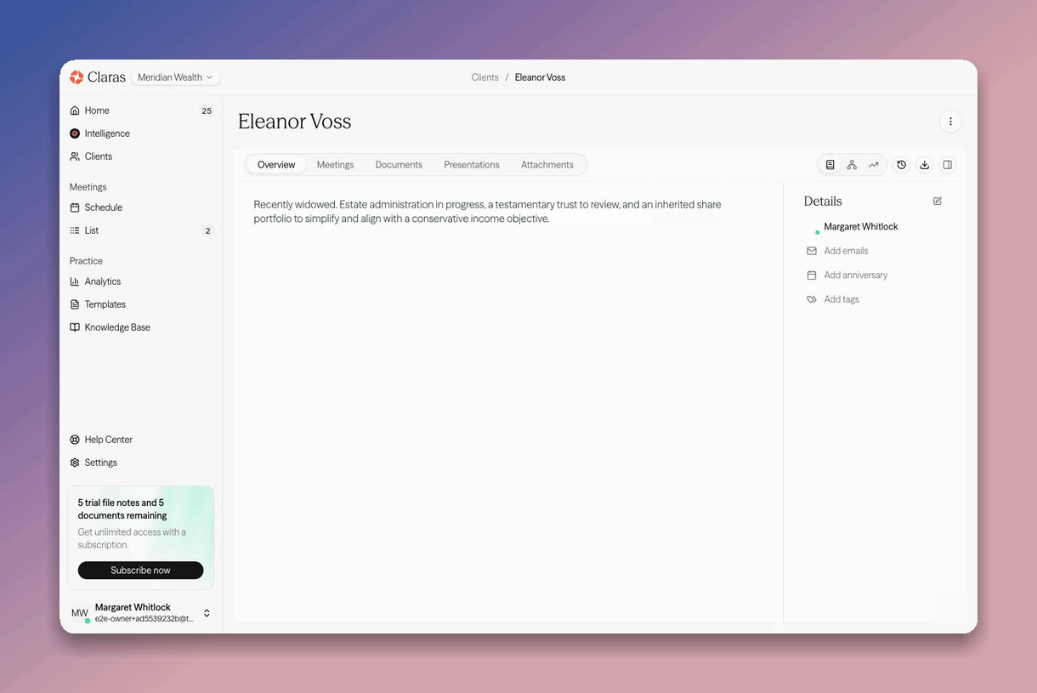Viewport: 1037px width, 693px height.
Task: Select the Overview tab
Action: [276, 165]
